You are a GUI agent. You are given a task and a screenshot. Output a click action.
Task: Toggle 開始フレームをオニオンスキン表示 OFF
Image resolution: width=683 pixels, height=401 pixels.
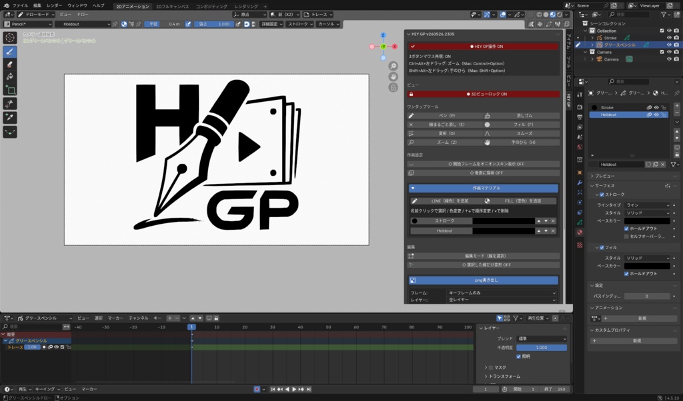point(483,164)
